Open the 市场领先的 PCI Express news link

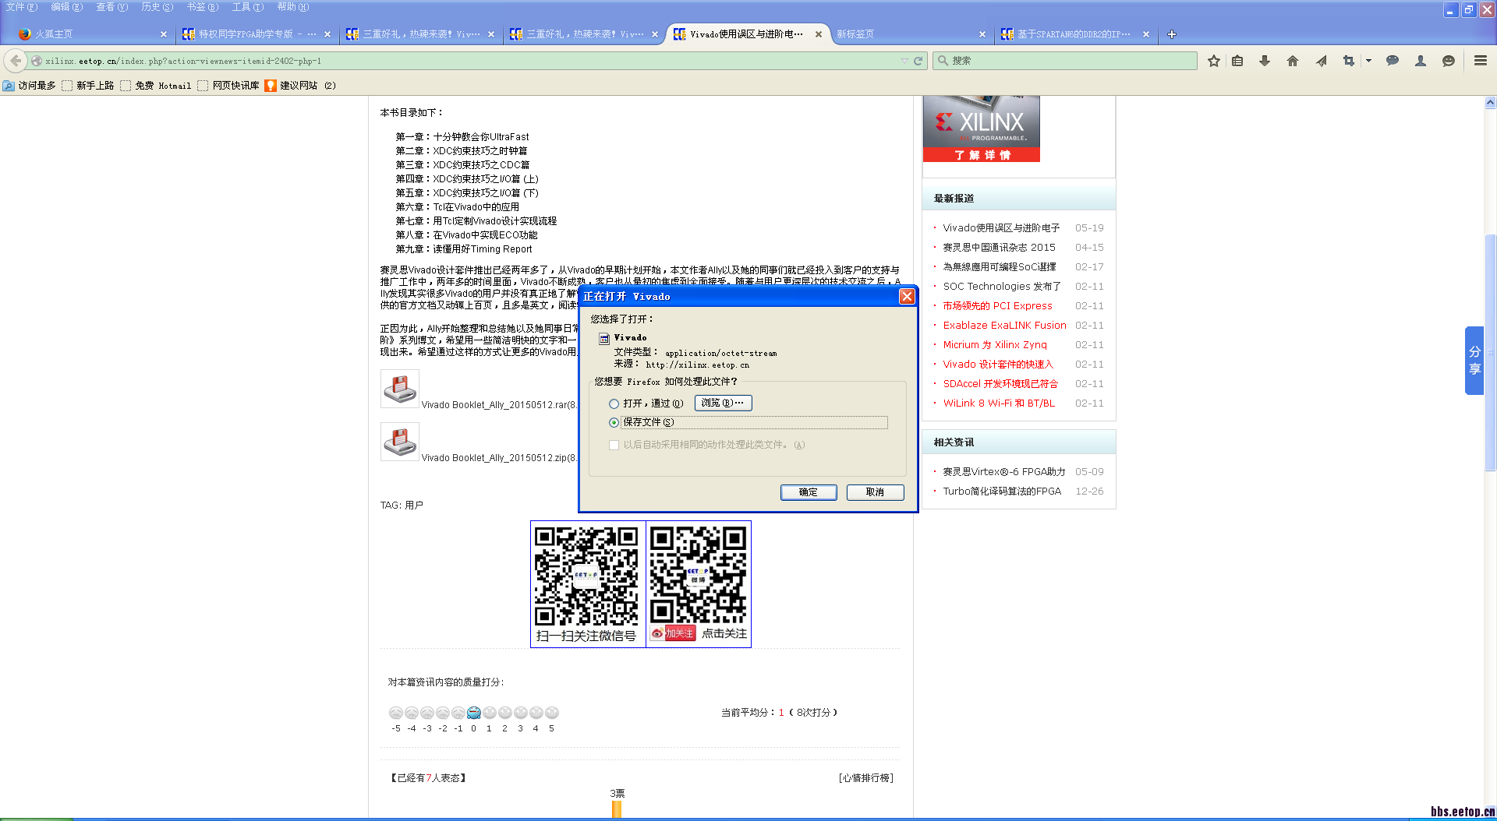[997, 306]
